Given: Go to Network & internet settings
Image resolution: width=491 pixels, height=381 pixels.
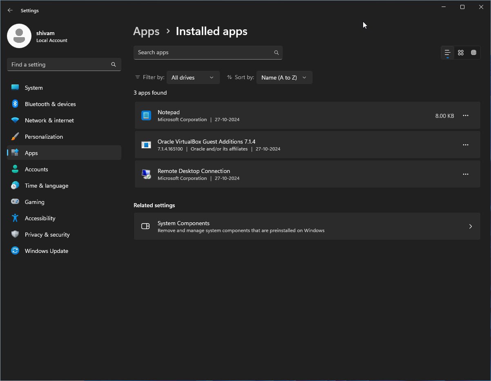Looking at the screenshot, I should [x=64, y=120].
